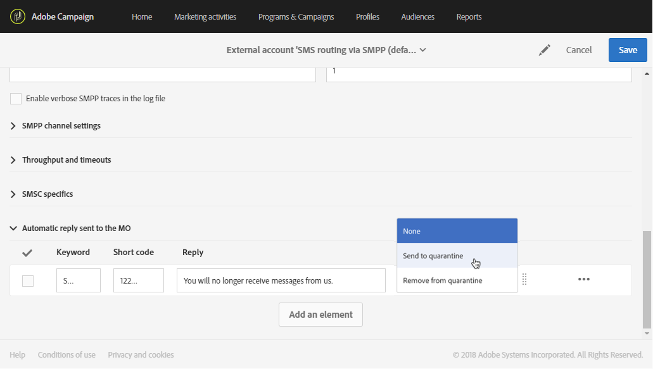Open the three-dots row options menu
The width and height of the screenshot is (653, 369).
pyautogui.click(x=584, y=280)
